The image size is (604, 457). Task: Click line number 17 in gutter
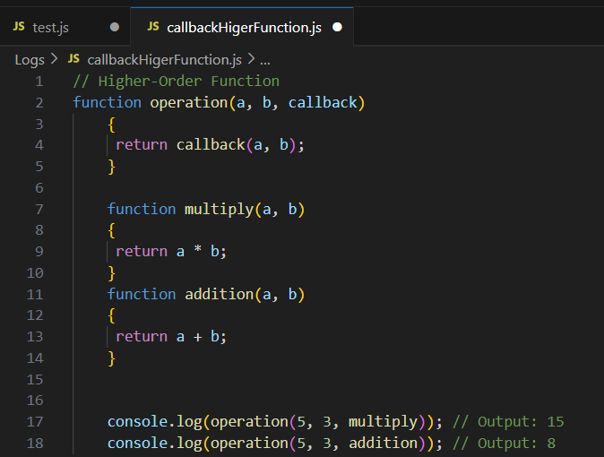click(35, 421)
